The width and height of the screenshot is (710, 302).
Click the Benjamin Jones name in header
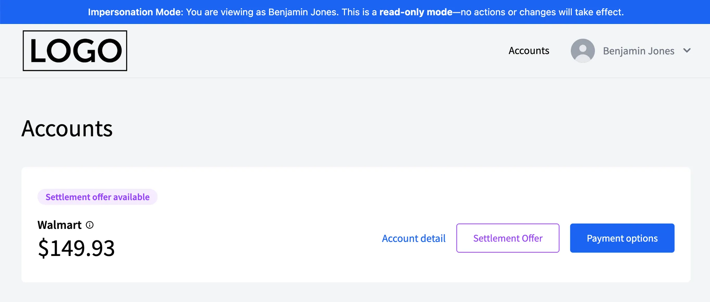638,51
